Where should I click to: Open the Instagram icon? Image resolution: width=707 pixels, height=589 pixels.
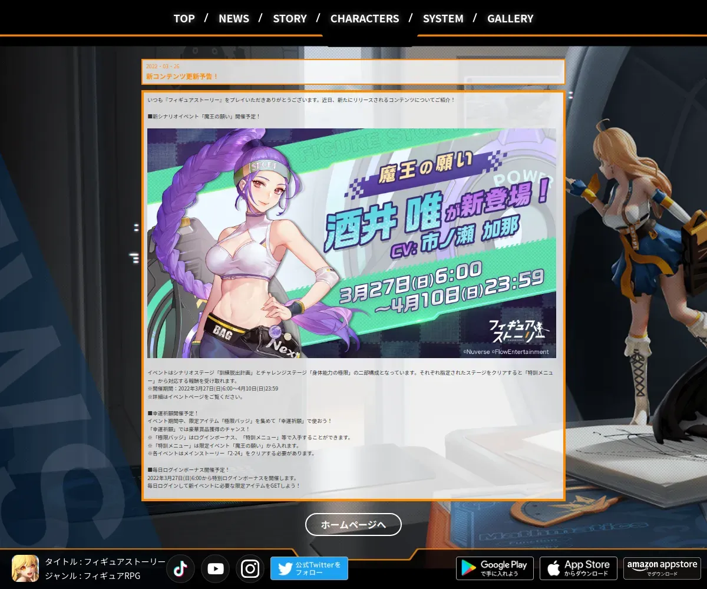[250, 568]
